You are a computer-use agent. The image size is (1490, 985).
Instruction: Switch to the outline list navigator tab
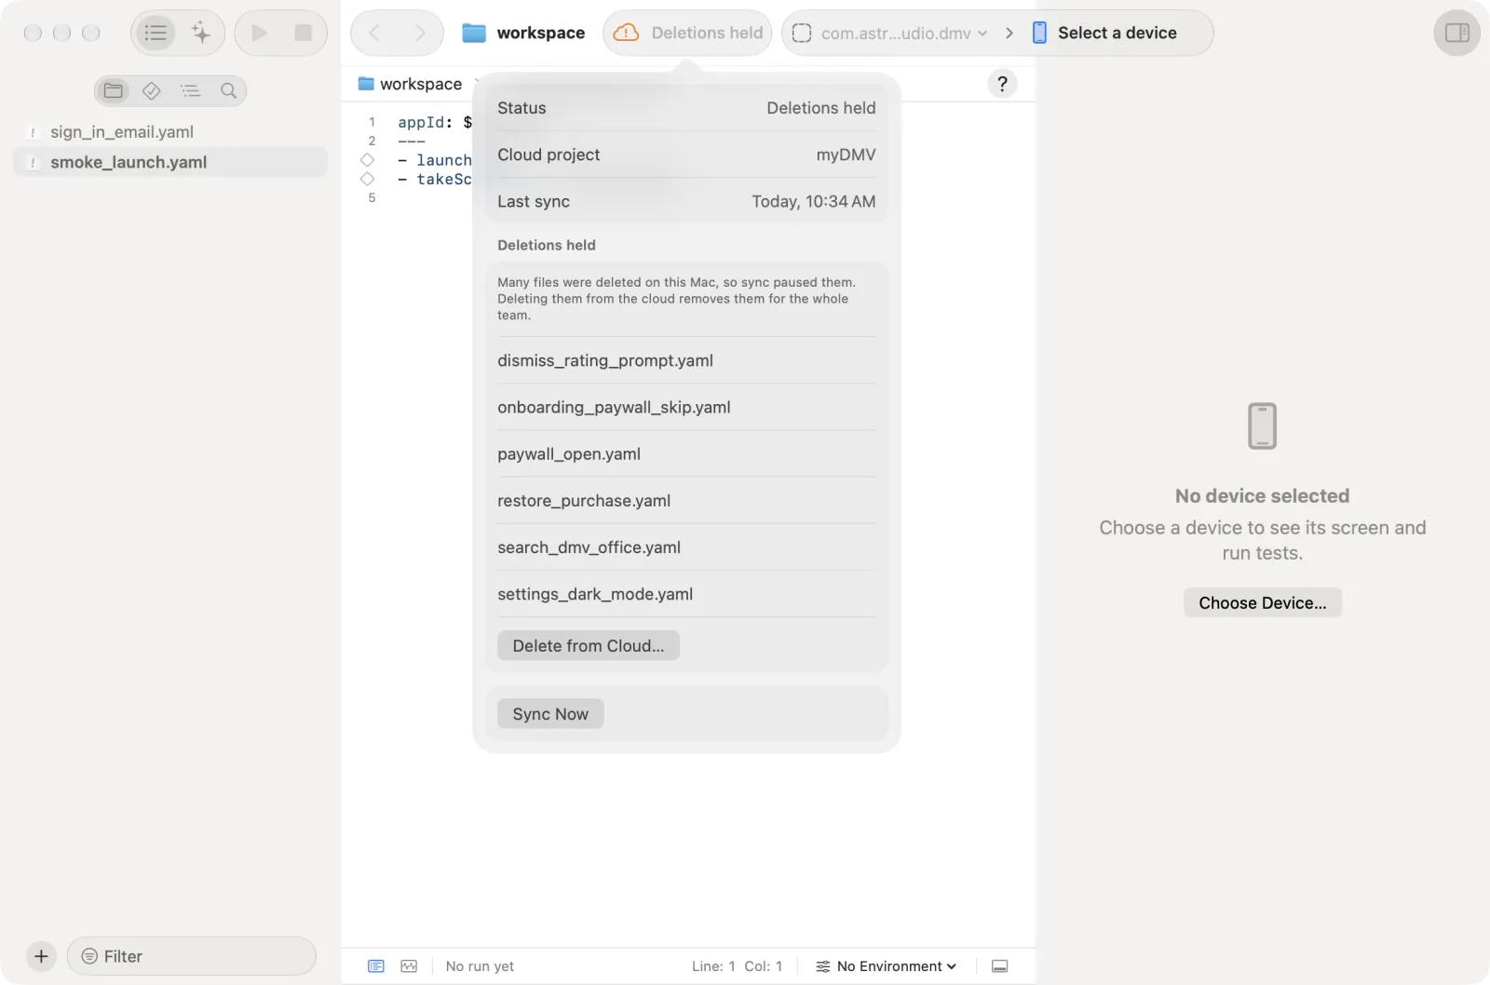pos(190,91)
